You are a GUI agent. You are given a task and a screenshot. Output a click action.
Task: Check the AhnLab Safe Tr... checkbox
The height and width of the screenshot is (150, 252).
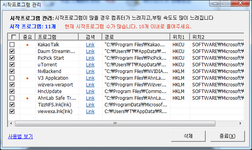12,98
